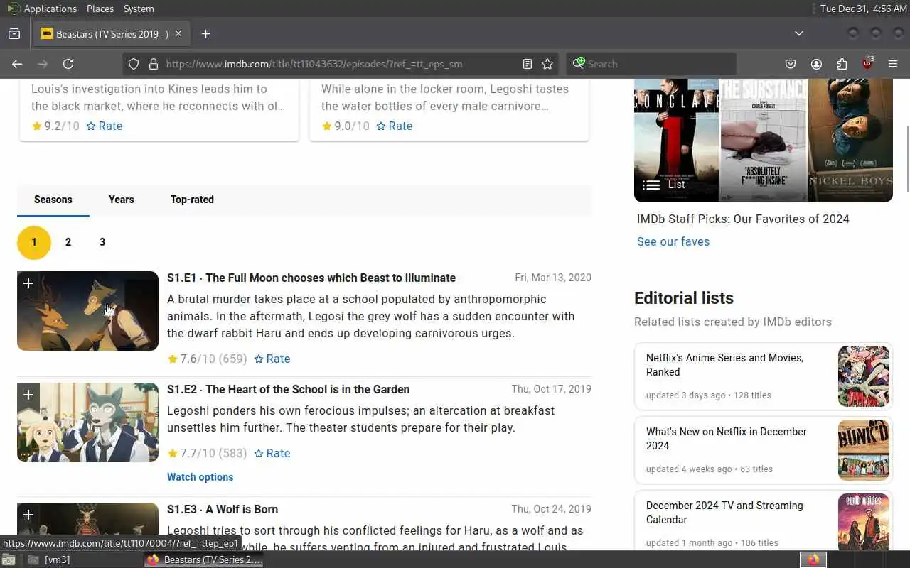Click the show desktop icon in taskbar
The height and width of the screenshot is (568, 910).
pyautogui.click(x=9, y=559)
